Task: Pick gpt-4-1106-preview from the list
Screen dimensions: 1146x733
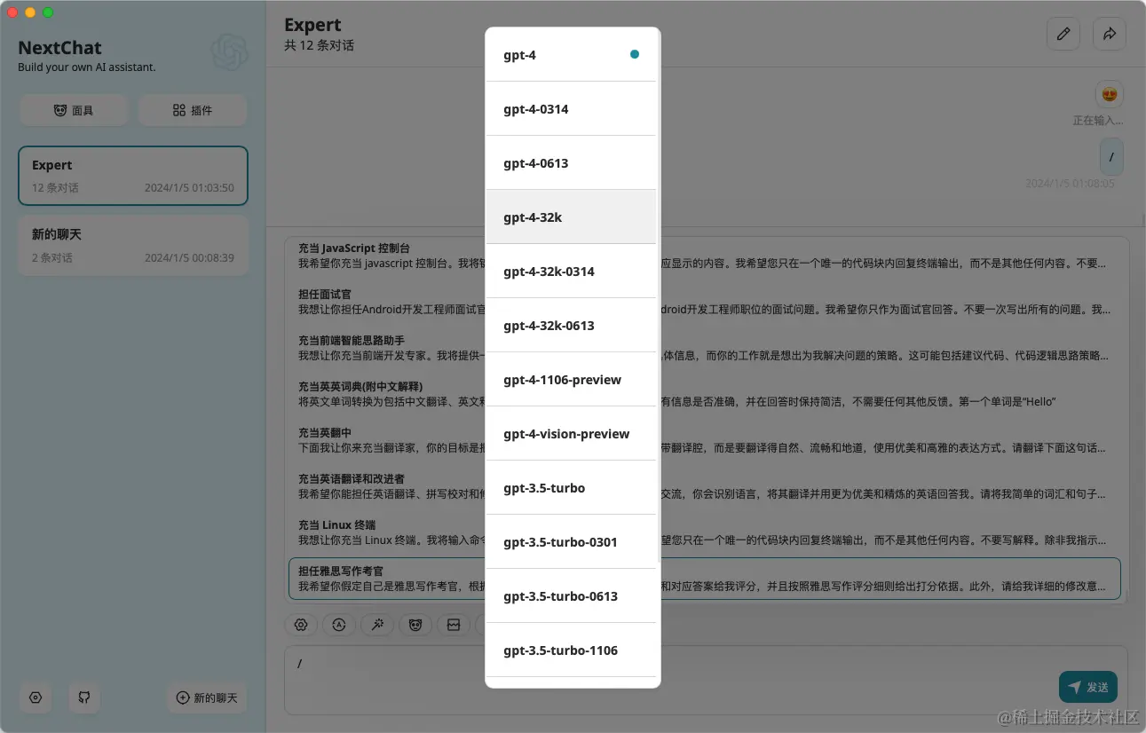Action: [571, 380]
